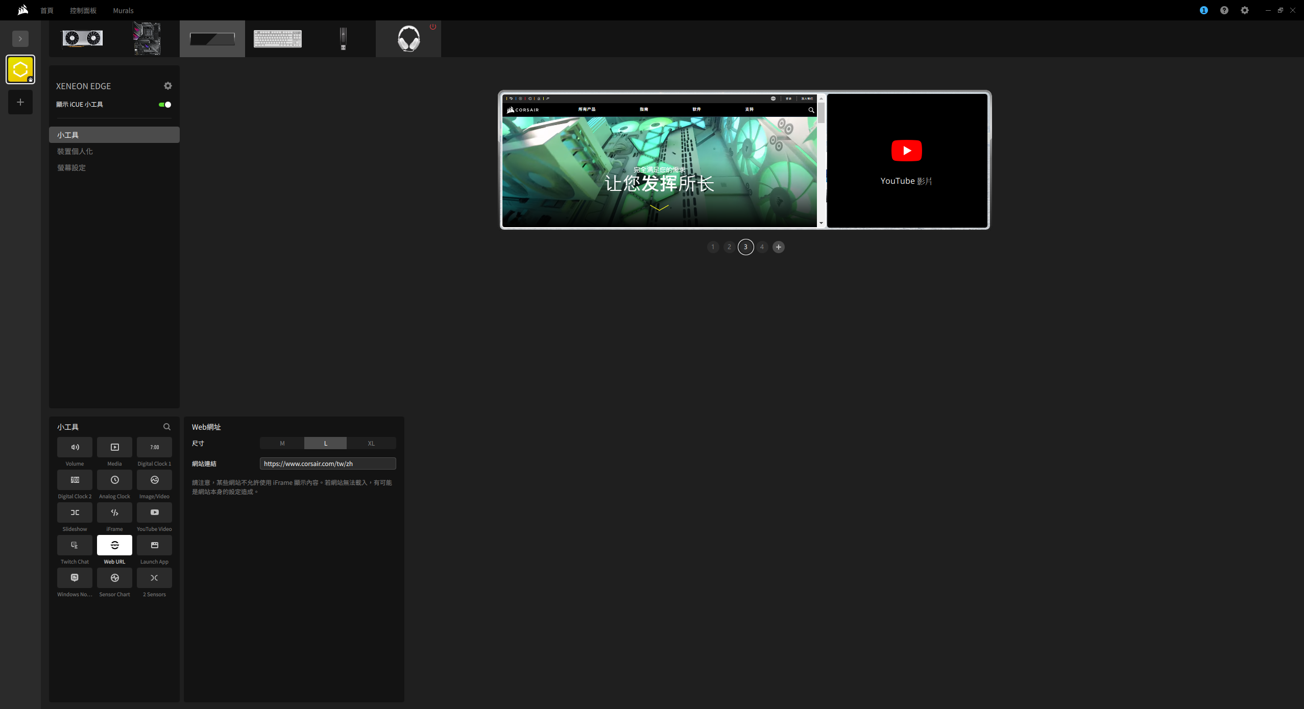Select the Sensor Chart widget

(x=114, y=578)
